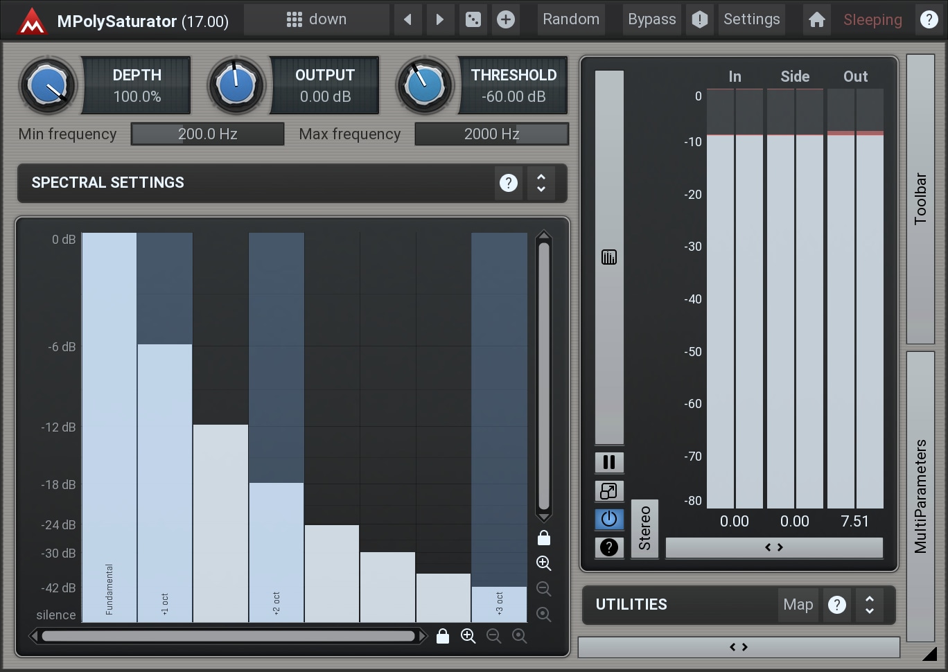Toggle the Bypass button
This screenshot has height=672, width=948.
click(651, 20)
